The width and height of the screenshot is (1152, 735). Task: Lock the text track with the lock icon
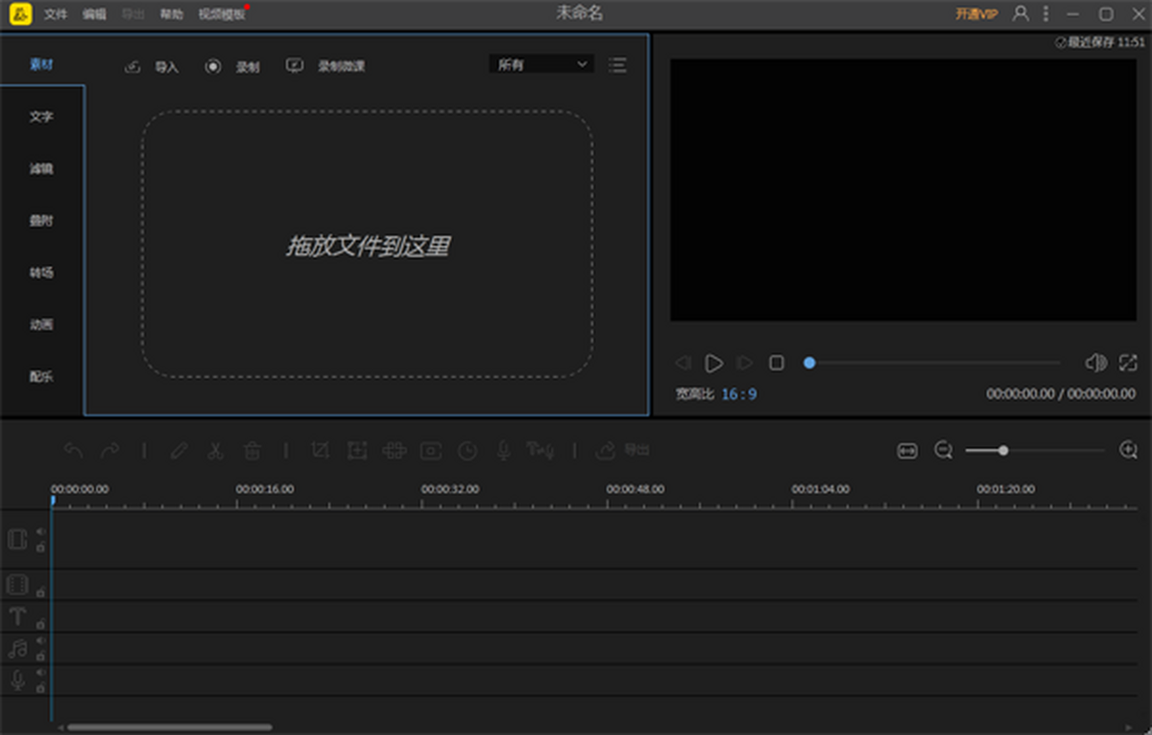pyautogui.click(x=39, y=623)
